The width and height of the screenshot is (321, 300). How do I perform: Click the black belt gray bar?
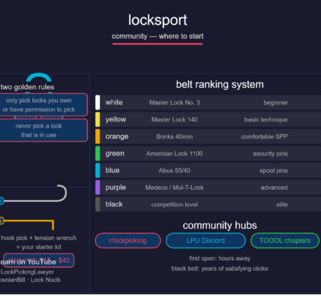point(97,205)
